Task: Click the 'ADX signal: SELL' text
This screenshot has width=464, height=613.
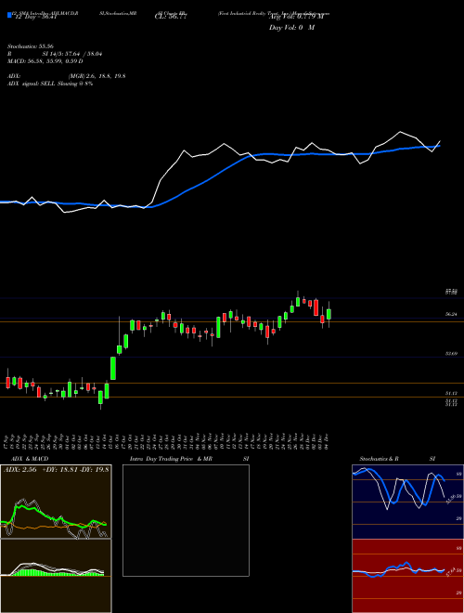Action: [32, 84]
